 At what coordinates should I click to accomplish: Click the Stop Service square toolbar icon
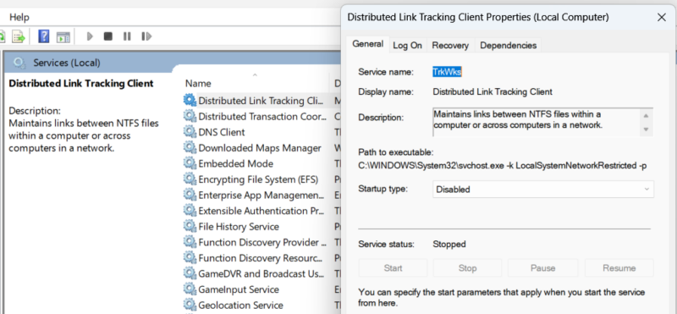click(108, 36)
